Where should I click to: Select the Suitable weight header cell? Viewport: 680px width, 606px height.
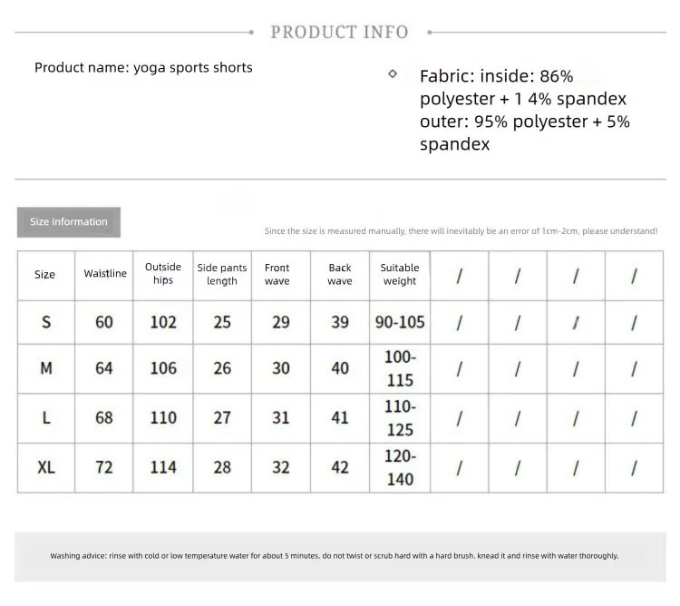coord(400,274)
